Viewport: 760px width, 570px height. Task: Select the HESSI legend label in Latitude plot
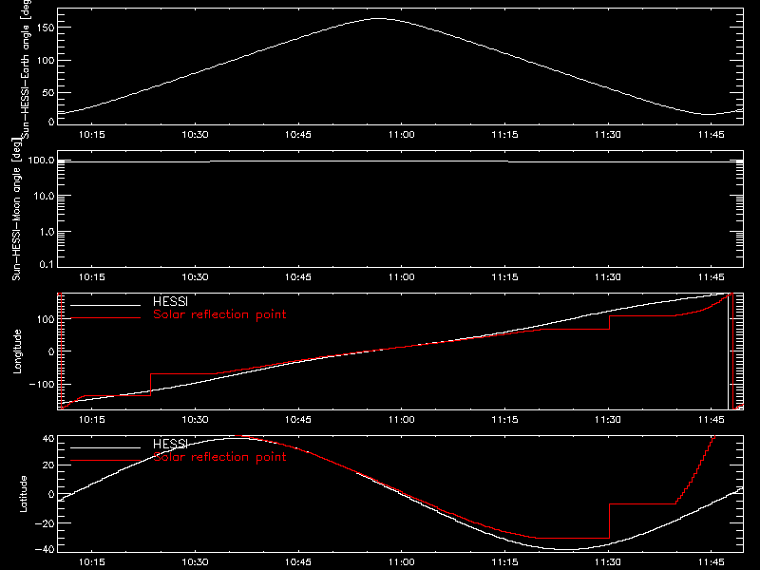click(x=170, y=444)
